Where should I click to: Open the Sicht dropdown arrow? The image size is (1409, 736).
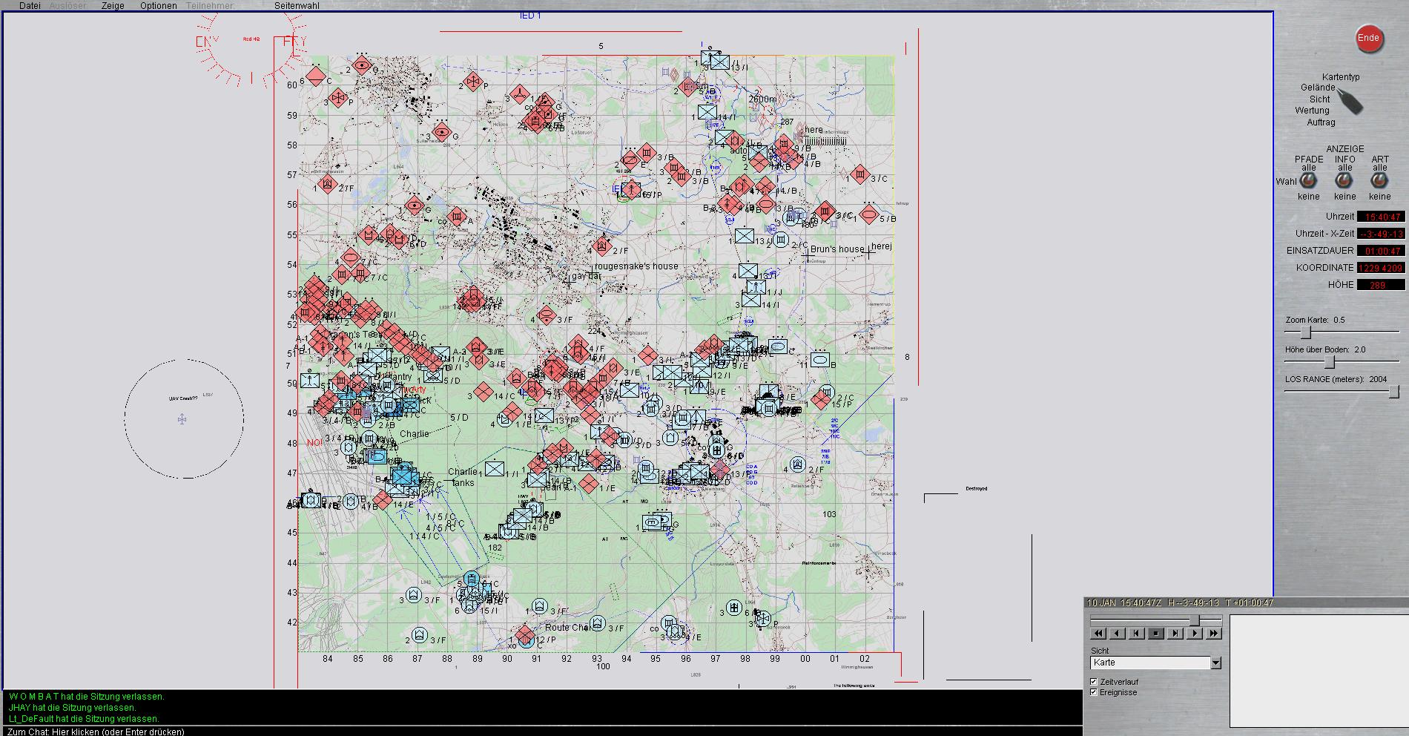tap(1215, 663)
